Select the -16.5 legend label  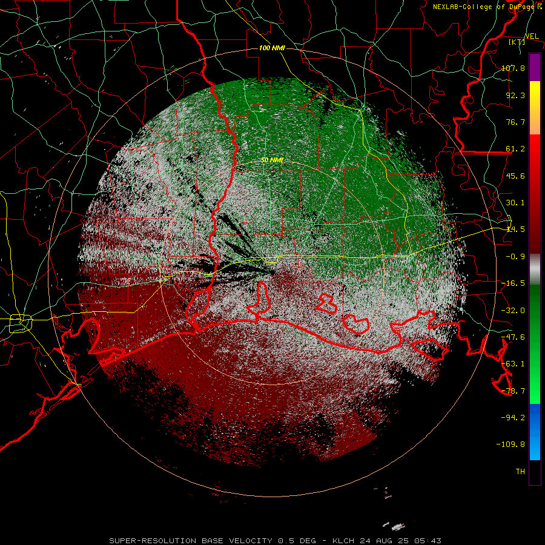coord(513,283)
